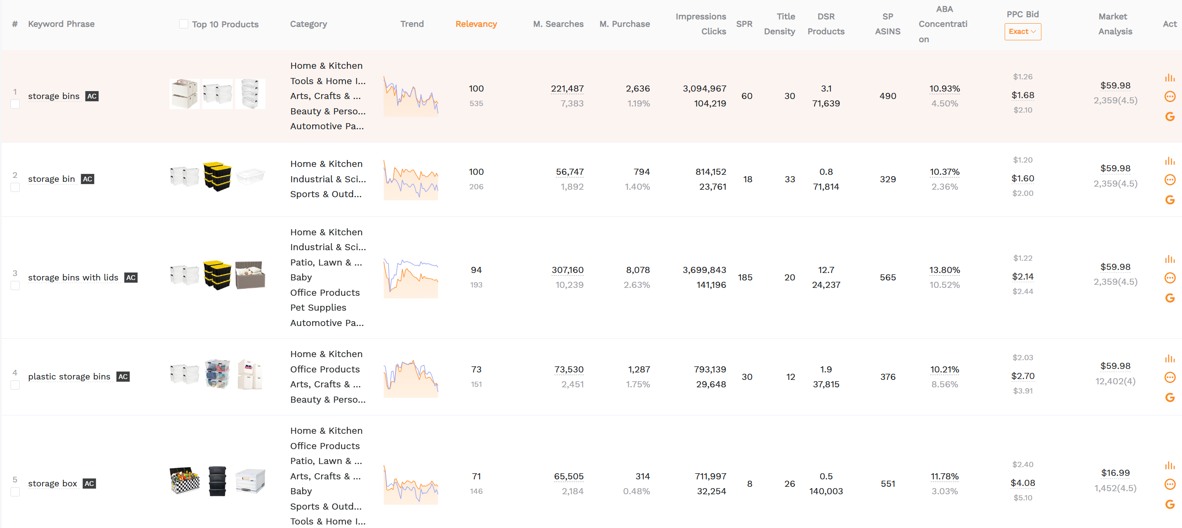Open the bar chart icon for storage box
1182x528 pixels.
coord(1170,464)
